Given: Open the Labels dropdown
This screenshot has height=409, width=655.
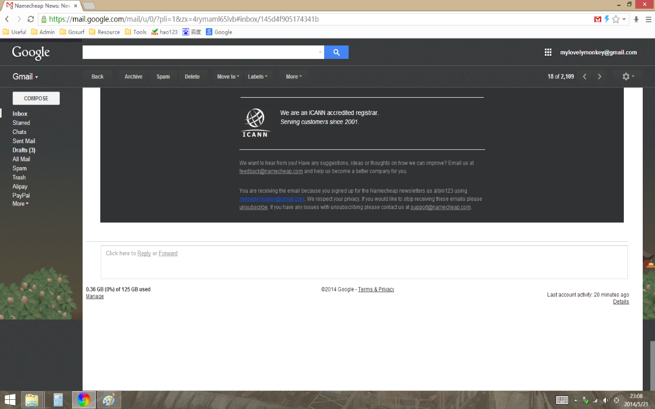Looking at the screenshot, I should 257,77.
